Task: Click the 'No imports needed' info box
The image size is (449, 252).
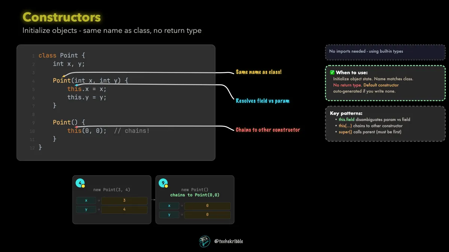Action: (x=385, y=52)
